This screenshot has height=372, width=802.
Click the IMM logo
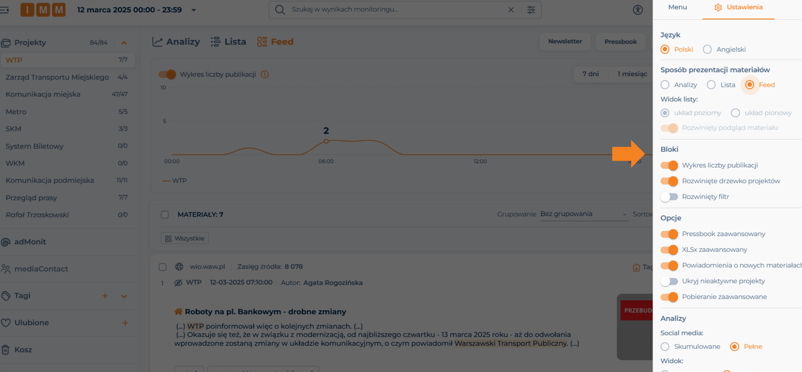43,10
